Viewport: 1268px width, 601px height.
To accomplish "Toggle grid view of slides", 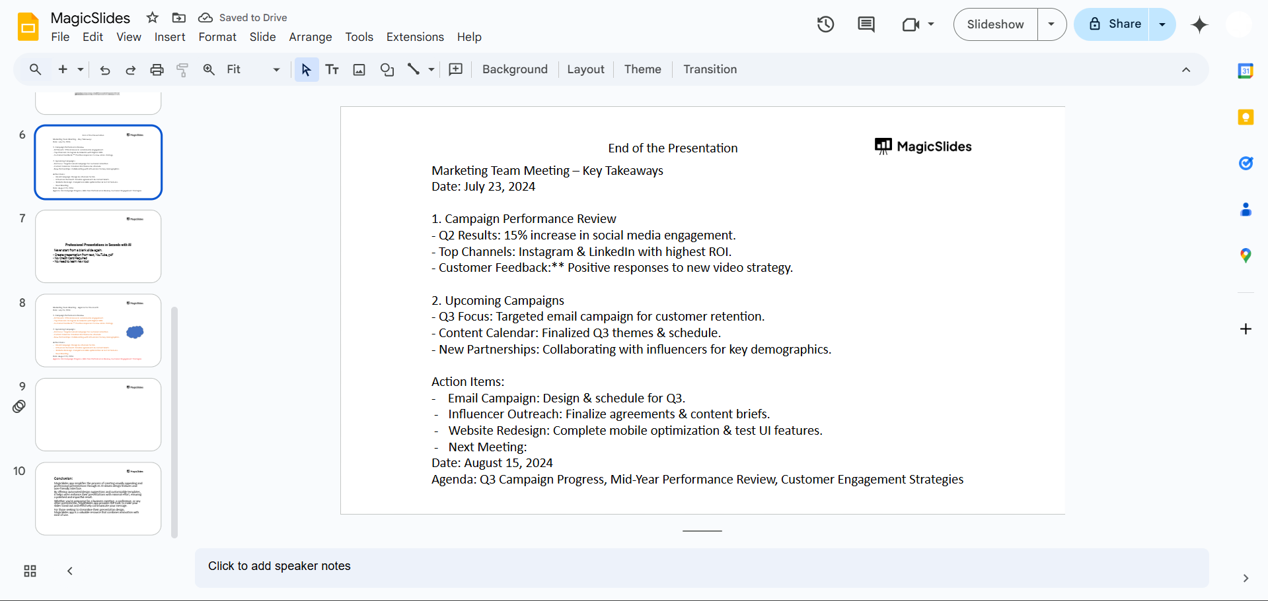I will point(30,571).
